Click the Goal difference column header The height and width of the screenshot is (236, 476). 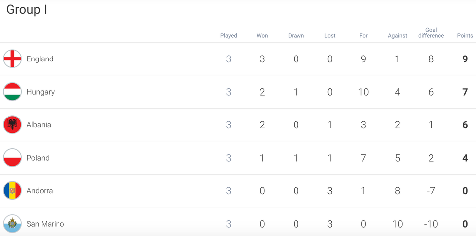point(431,33)
